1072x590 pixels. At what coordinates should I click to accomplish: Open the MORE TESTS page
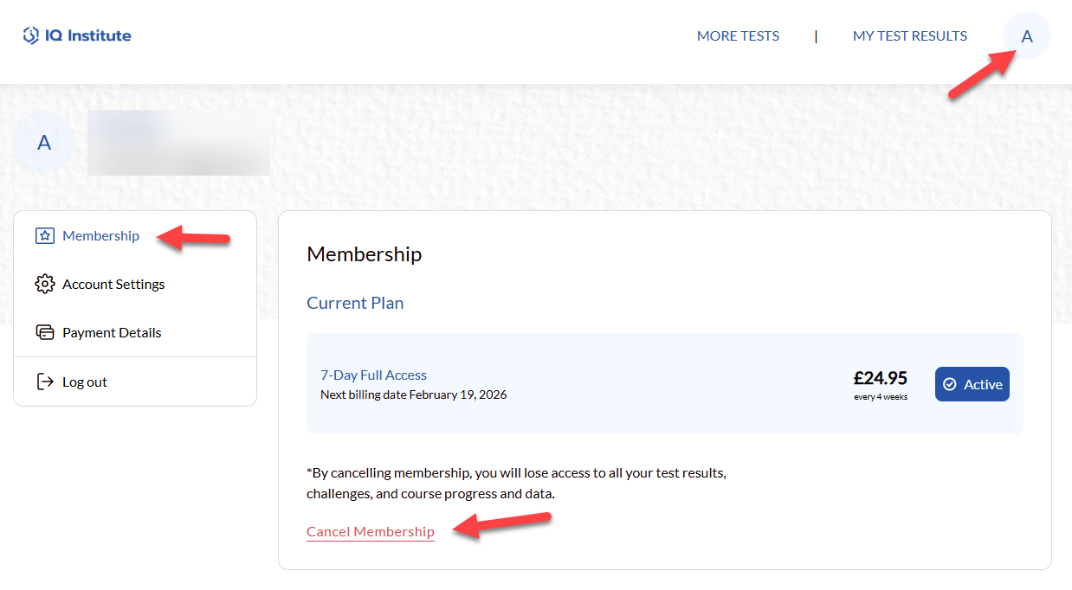[x=738, y=36]
